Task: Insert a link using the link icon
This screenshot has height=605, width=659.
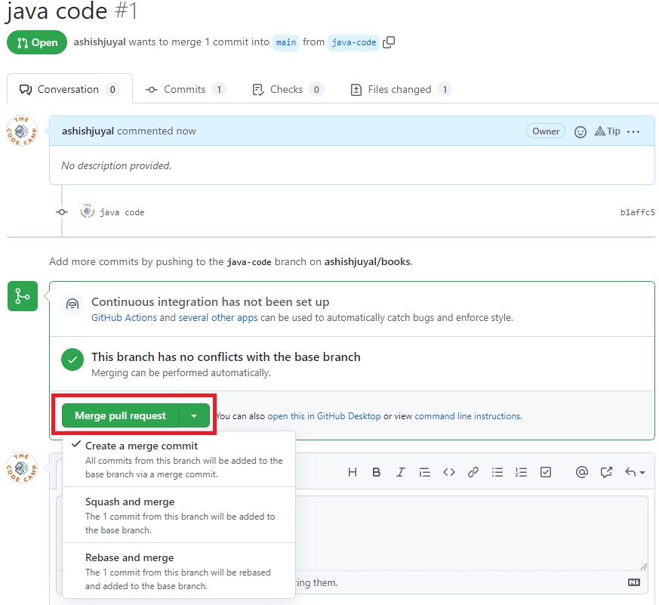Action: point(473,472)
